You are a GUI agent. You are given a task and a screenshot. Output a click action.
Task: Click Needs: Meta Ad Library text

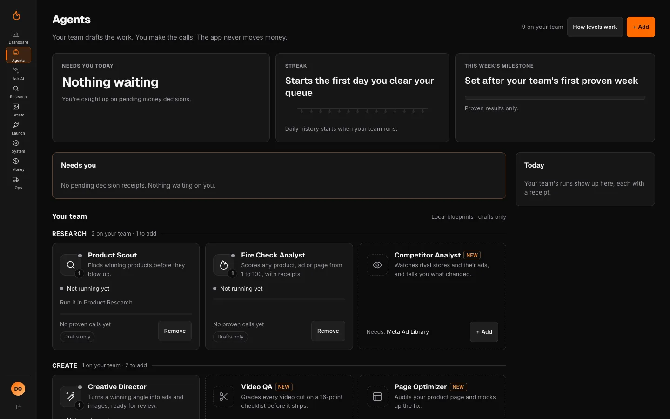[398, 332]
